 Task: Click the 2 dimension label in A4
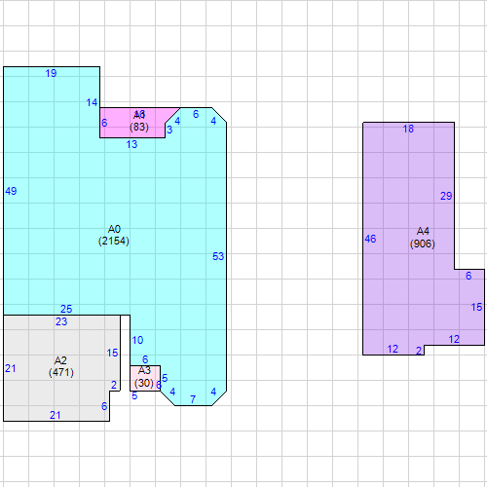419,351
